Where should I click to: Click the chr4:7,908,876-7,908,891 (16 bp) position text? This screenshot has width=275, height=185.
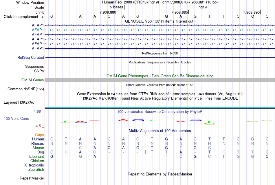190,2
